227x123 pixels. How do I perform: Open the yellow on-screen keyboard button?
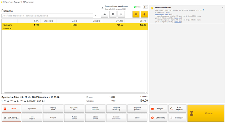136,14
